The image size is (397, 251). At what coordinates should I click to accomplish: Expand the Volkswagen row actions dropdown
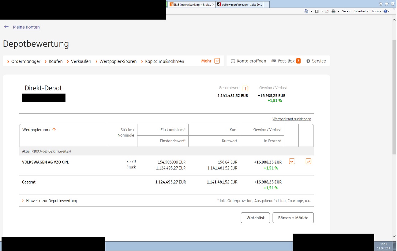coord(292,161)
